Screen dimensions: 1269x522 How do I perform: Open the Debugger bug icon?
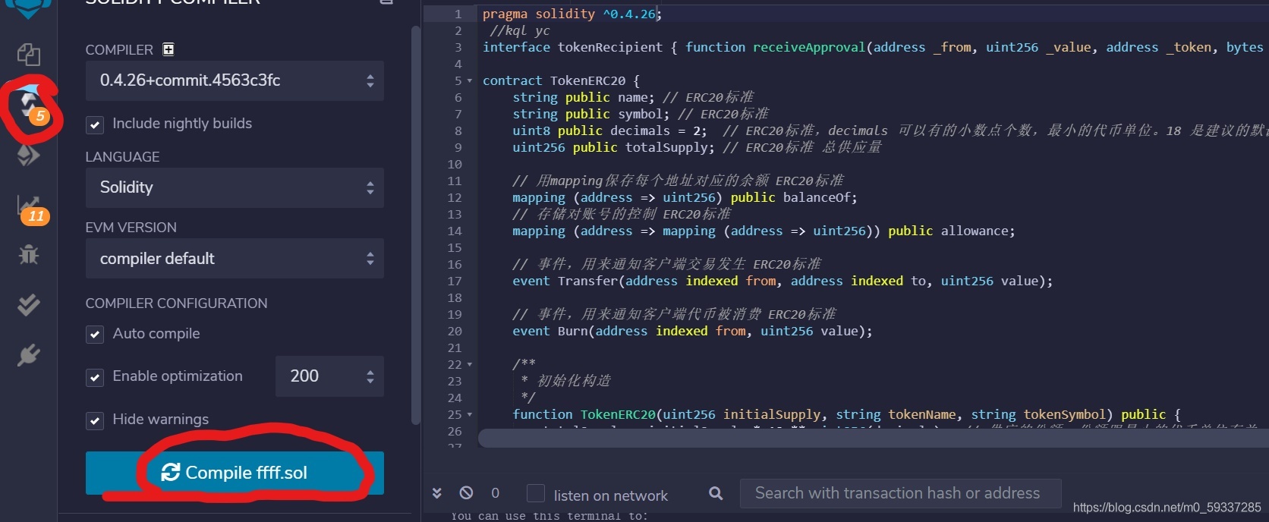[29, 254]
